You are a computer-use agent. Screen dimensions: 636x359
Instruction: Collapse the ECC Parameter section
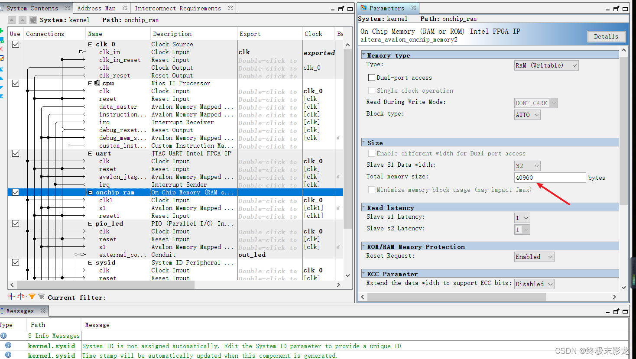point(363,274)
